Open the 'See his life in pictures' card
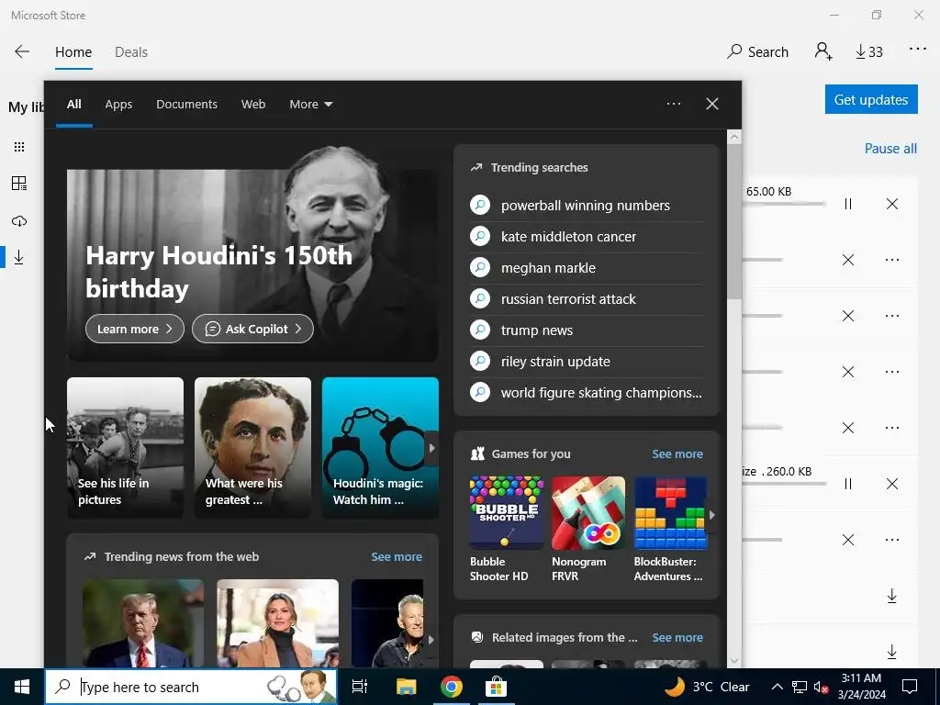 click(x=125, y=447)
